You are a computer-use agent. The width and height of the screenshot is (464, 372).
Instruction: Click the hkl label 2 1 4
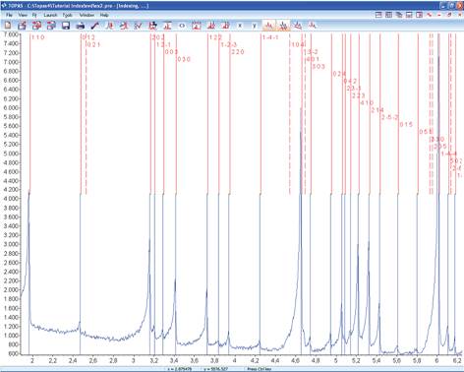click(377, 110)
